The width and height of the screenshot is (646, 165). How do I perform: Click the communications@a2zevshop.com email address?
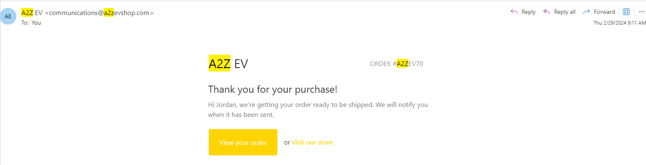(x=99, y=13)
